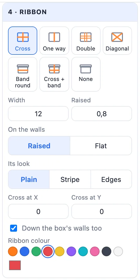Pick the Double ribbon pattern

pyautogui.click(x=86, y=41)
